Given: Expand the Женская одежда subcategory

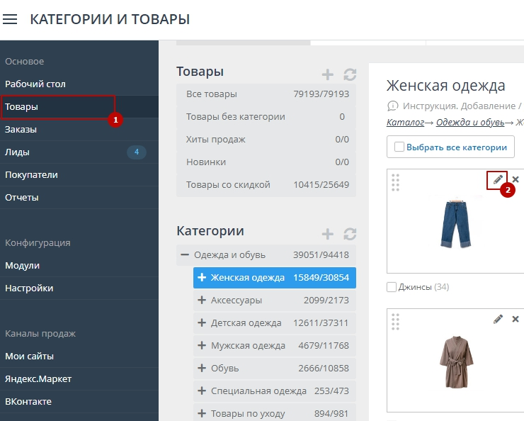Looking at the screenshot, I should pos(202,278).
